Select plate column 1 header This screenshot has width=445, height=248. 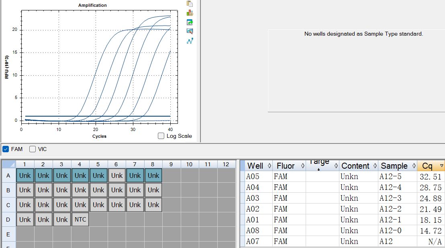point(24,164)
